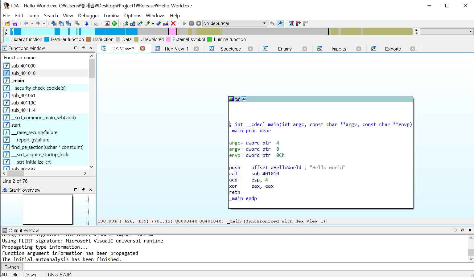Click the convert-to-string 'A' icon
The image size is (474, 277).
(140, 23)
